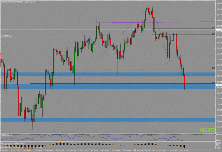Click the upper 61.8 Fibonacci level label

(x=213, y=27)
